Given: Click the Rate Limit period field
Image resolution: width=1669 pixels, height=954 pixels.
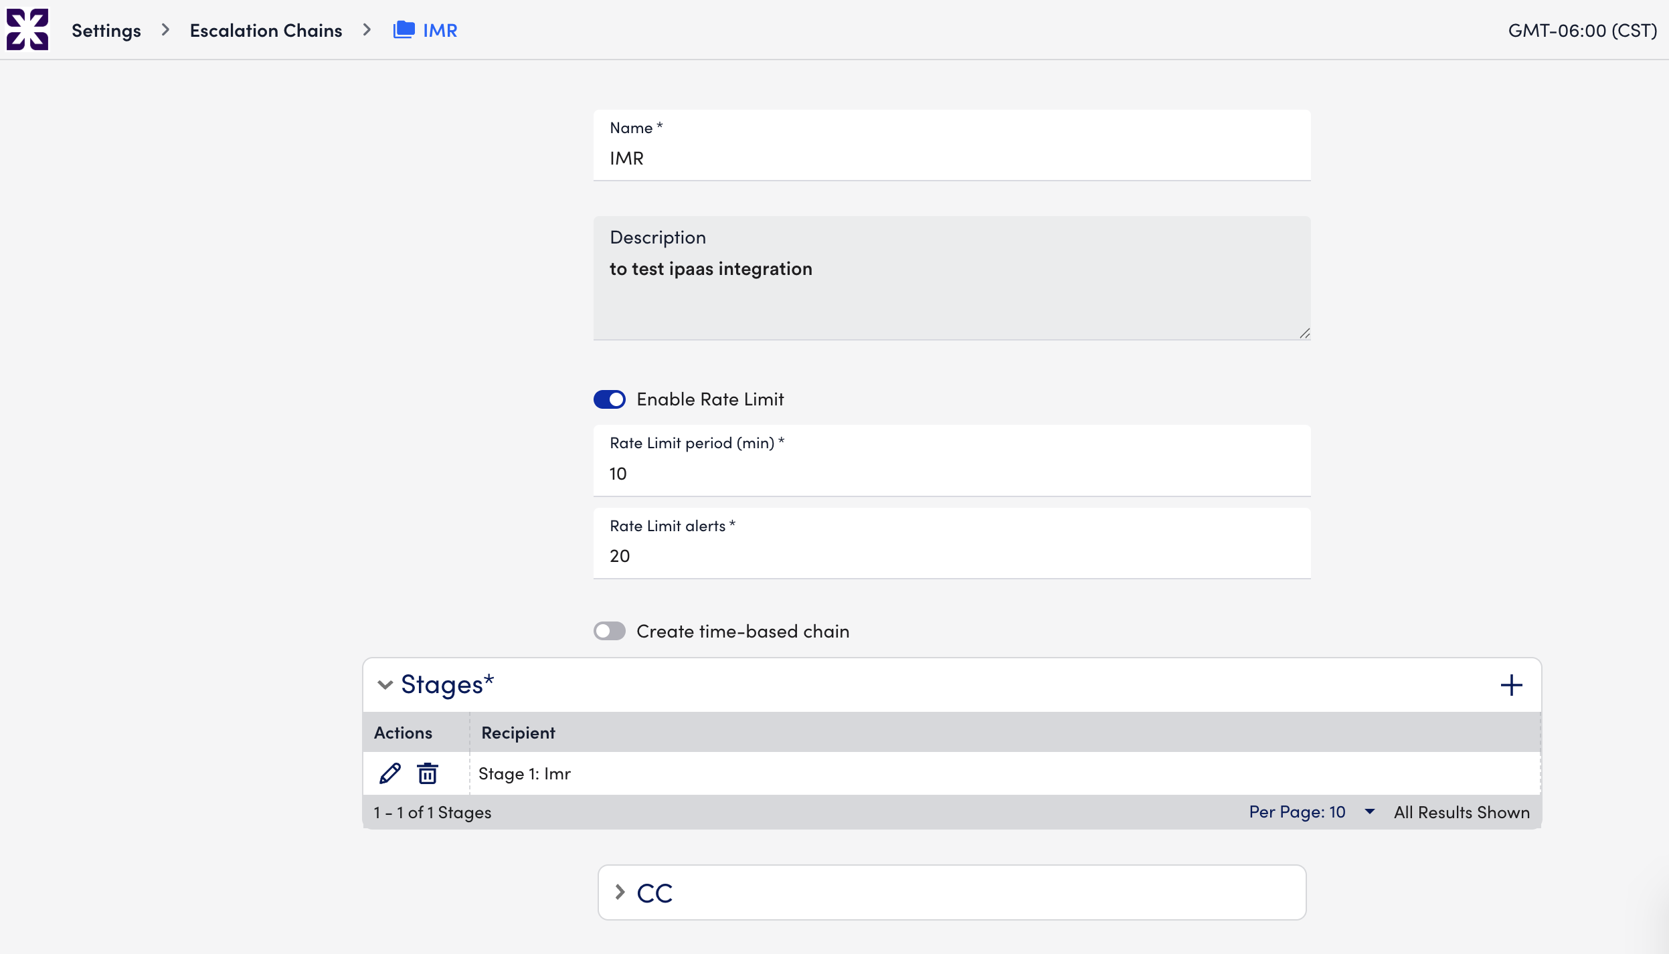Looking at the screenshot, I should point(951,473).
